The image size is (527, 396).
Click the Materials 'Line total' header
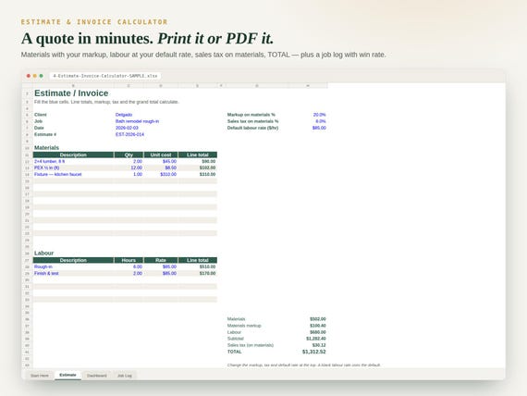click(198, 155)
